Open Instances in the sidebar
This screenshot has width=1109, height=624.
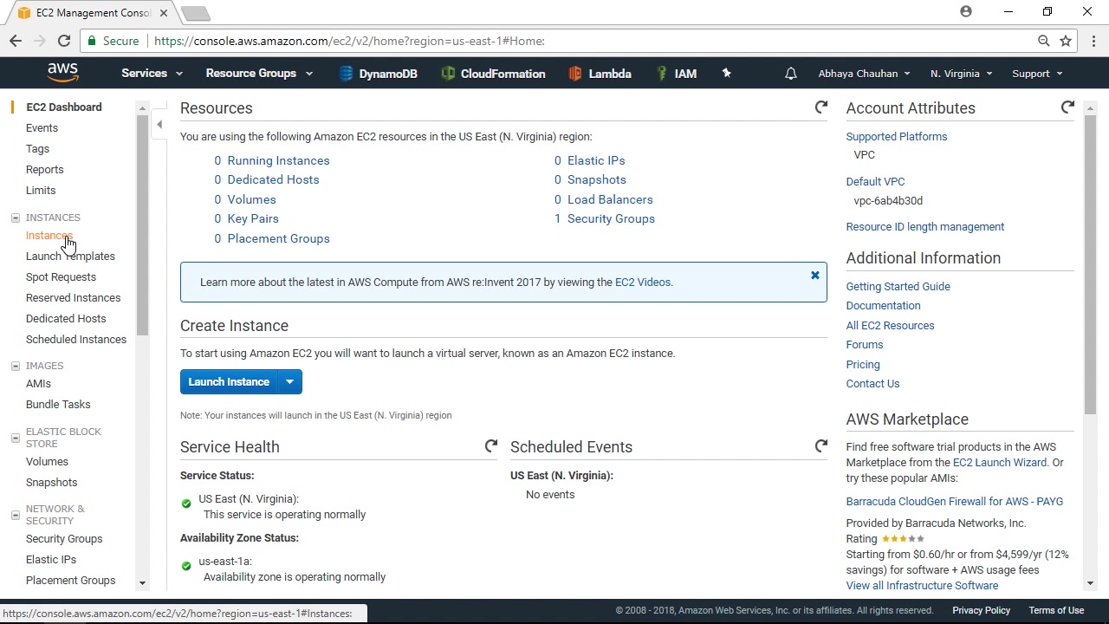pyautogui.click(x=49, y=236)
